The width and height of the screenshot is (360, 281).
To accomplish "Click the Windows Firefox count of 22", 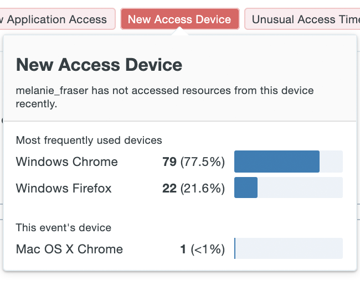I will click(169, 188).
